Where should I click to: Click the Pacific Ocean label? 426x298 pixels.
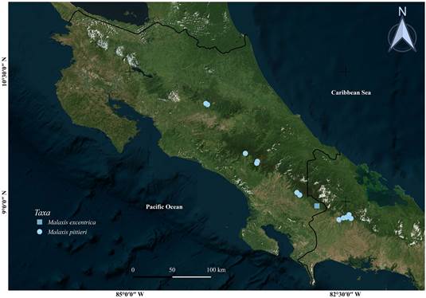[x=164, y=207]
